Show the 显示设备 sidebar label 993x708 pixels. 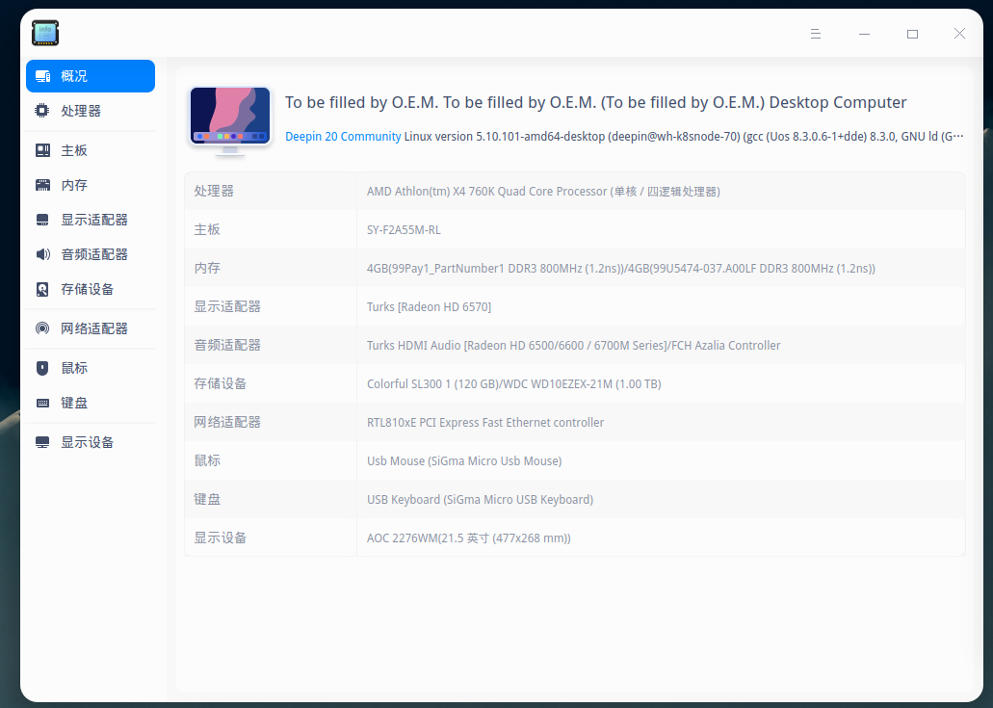[88, 442]
